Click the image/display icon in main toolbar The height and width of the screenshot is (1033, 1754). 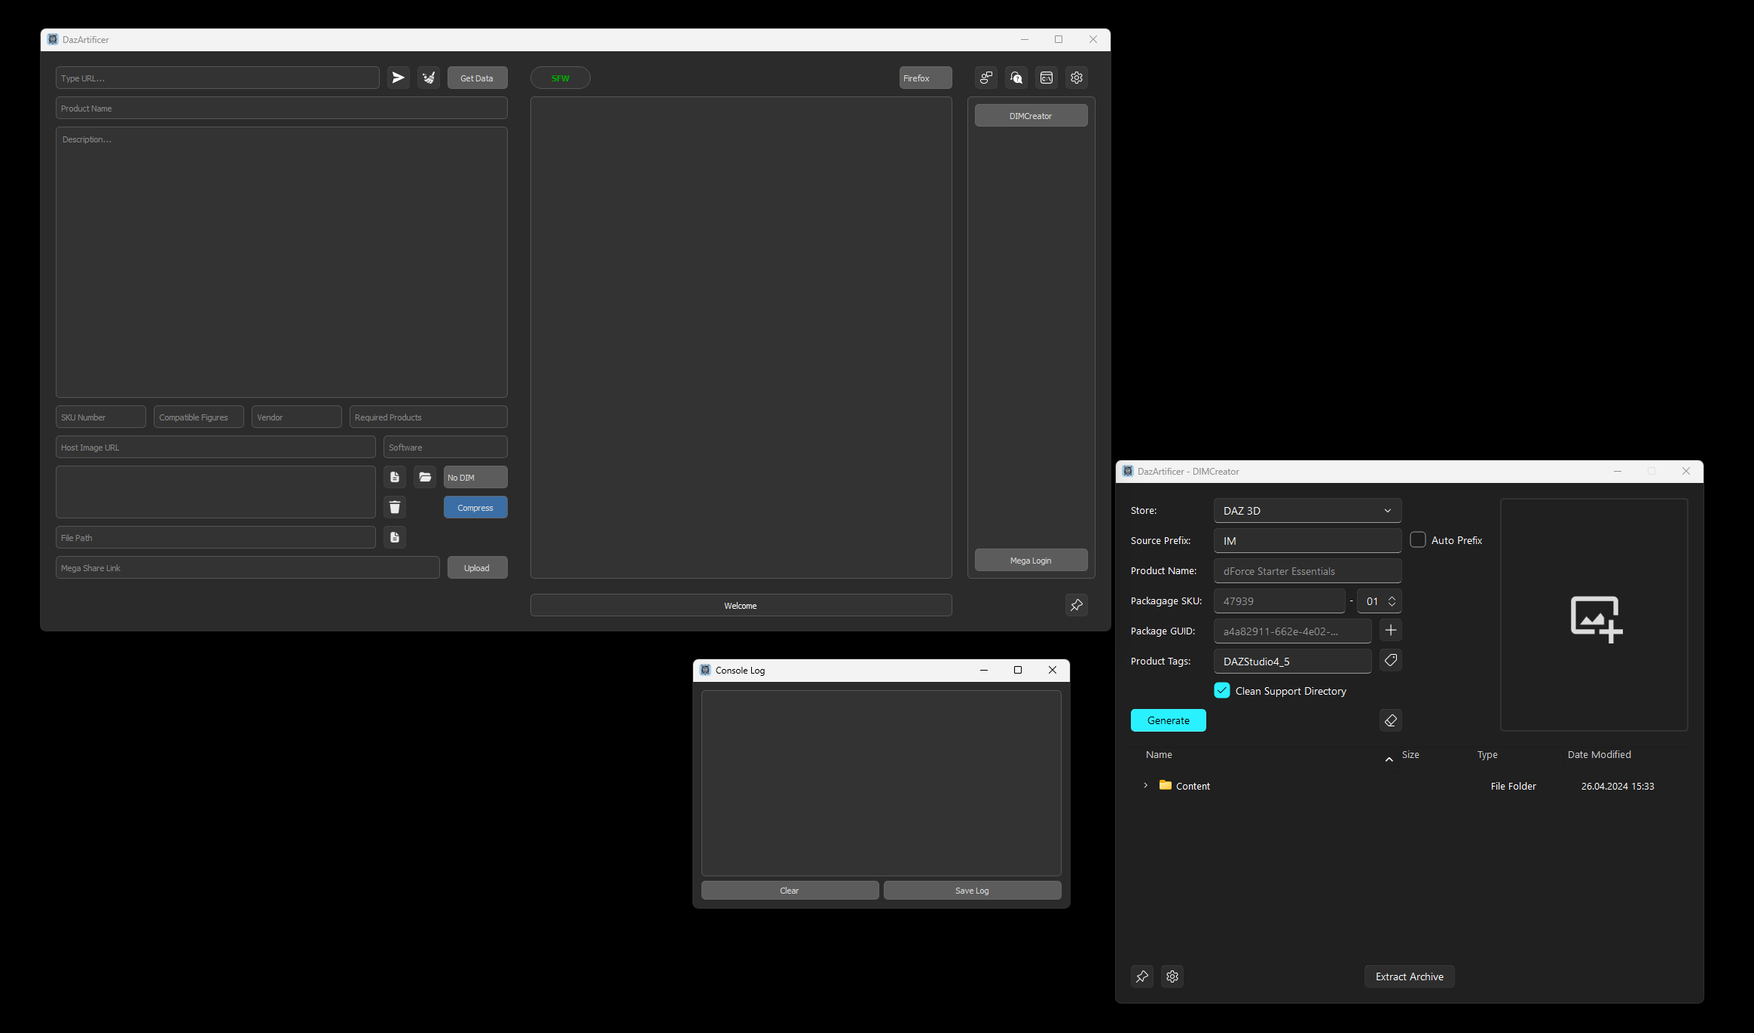tap(1046, 78)
